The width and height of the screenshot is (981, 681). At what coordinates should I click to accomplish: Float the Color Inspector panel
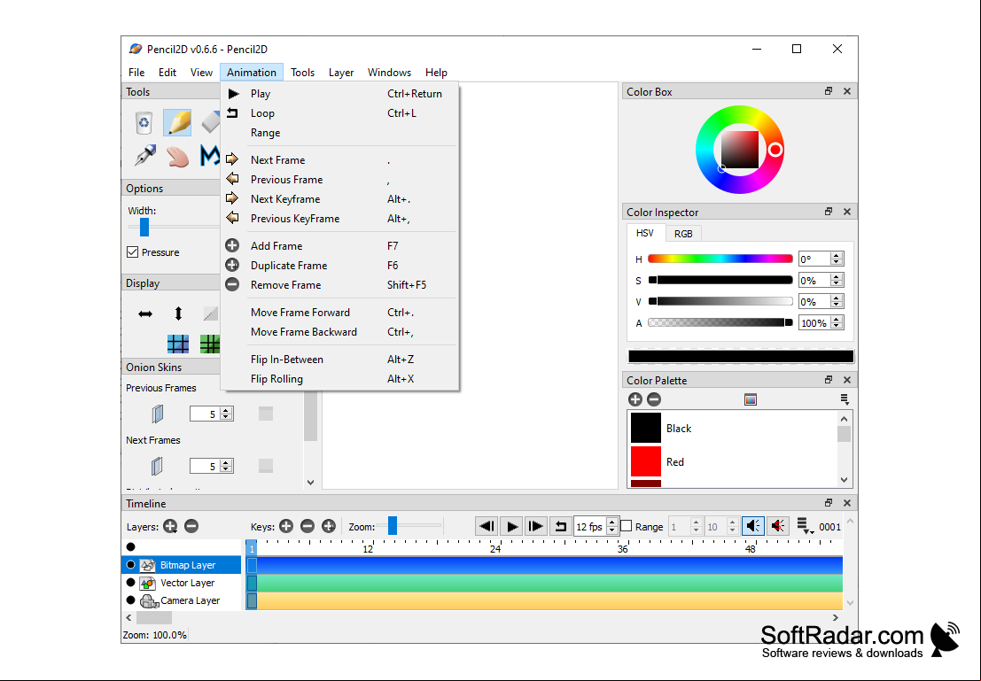pos(829,212)
